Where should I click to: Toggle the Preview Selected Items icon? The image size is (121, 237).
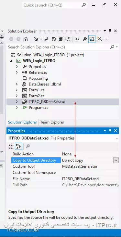92,39
